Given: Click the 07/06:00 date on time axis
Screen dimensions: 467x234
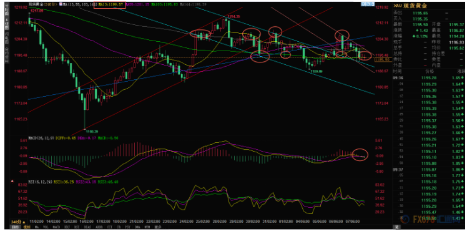Looking at the screenshot, I should (352, 222).
